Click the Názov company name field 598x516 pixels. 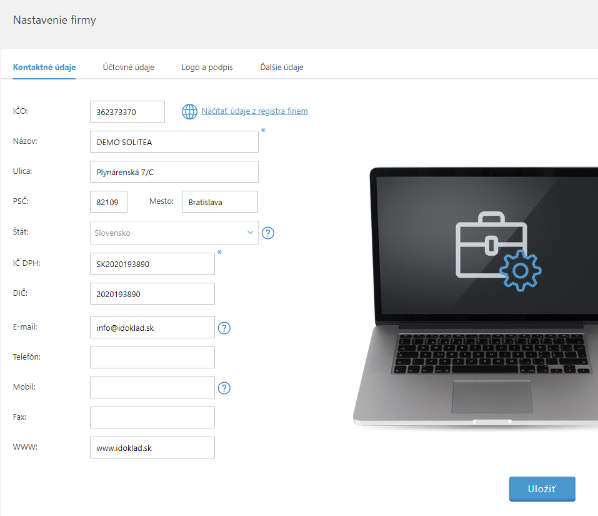(174, 142)
